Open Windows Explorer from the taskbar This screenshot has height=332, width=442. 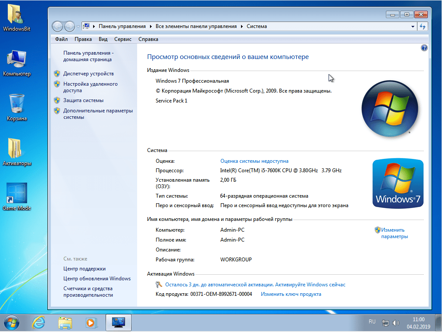pos(65,322)
